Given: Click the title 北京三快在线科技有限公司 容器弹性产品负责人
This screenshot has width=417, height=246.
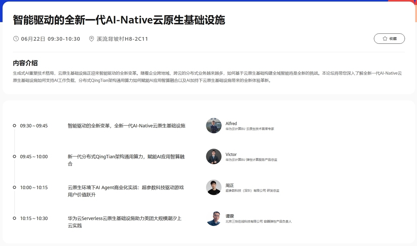Looking at the screenshot, I should coord(258,222).
